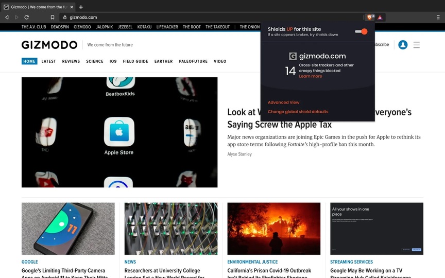
Task: Open California's Prison Covid-19 Outbreak article
Action: pyautogui.click(x=269, y=273)
